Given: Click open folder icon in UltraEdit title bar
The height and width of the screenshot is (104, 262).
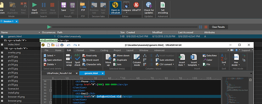Looking at the screenshot, I should tap(53, 45).
